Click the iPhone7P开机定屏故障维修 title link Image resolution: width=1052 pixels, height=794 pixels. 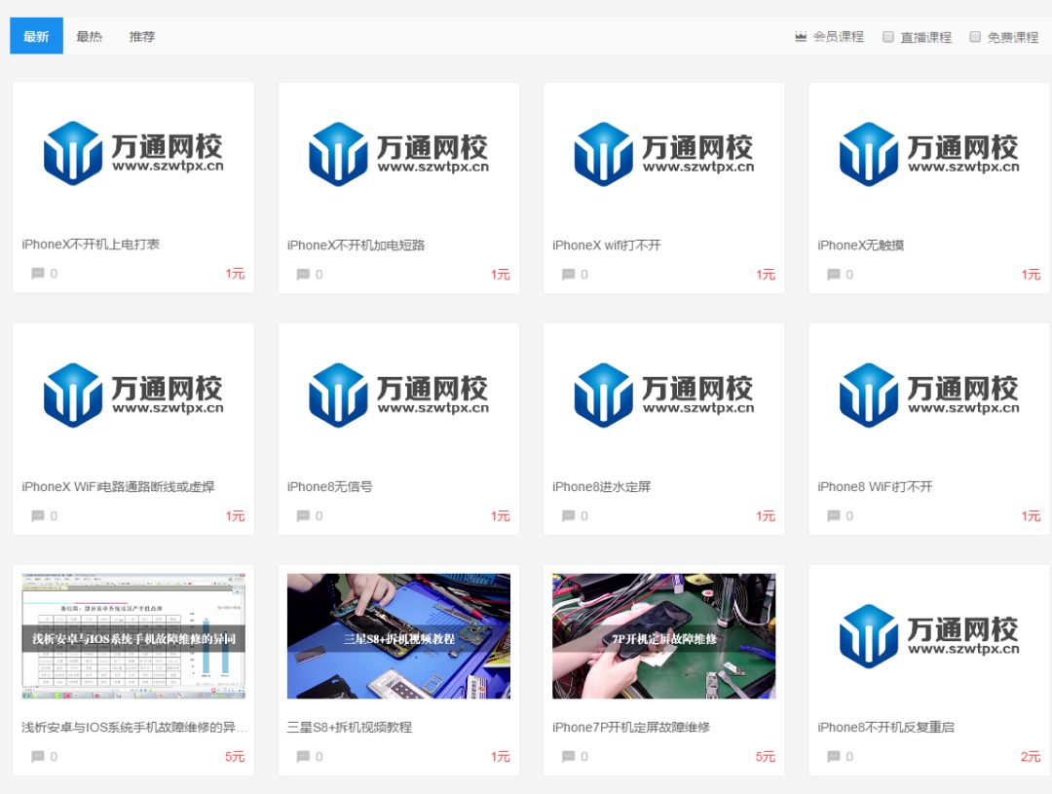(x=630, y=727)
